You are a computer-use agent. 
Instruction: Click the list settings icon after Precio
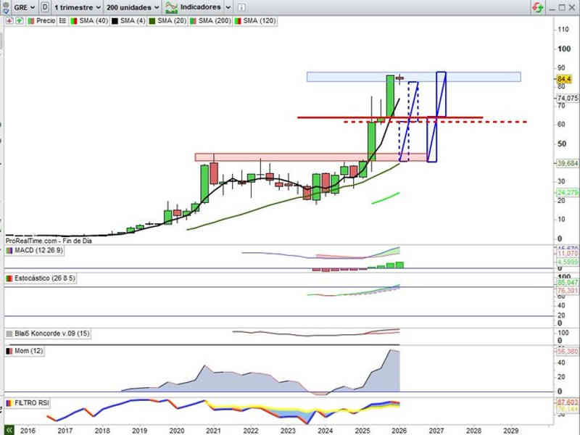coord(63,21)
